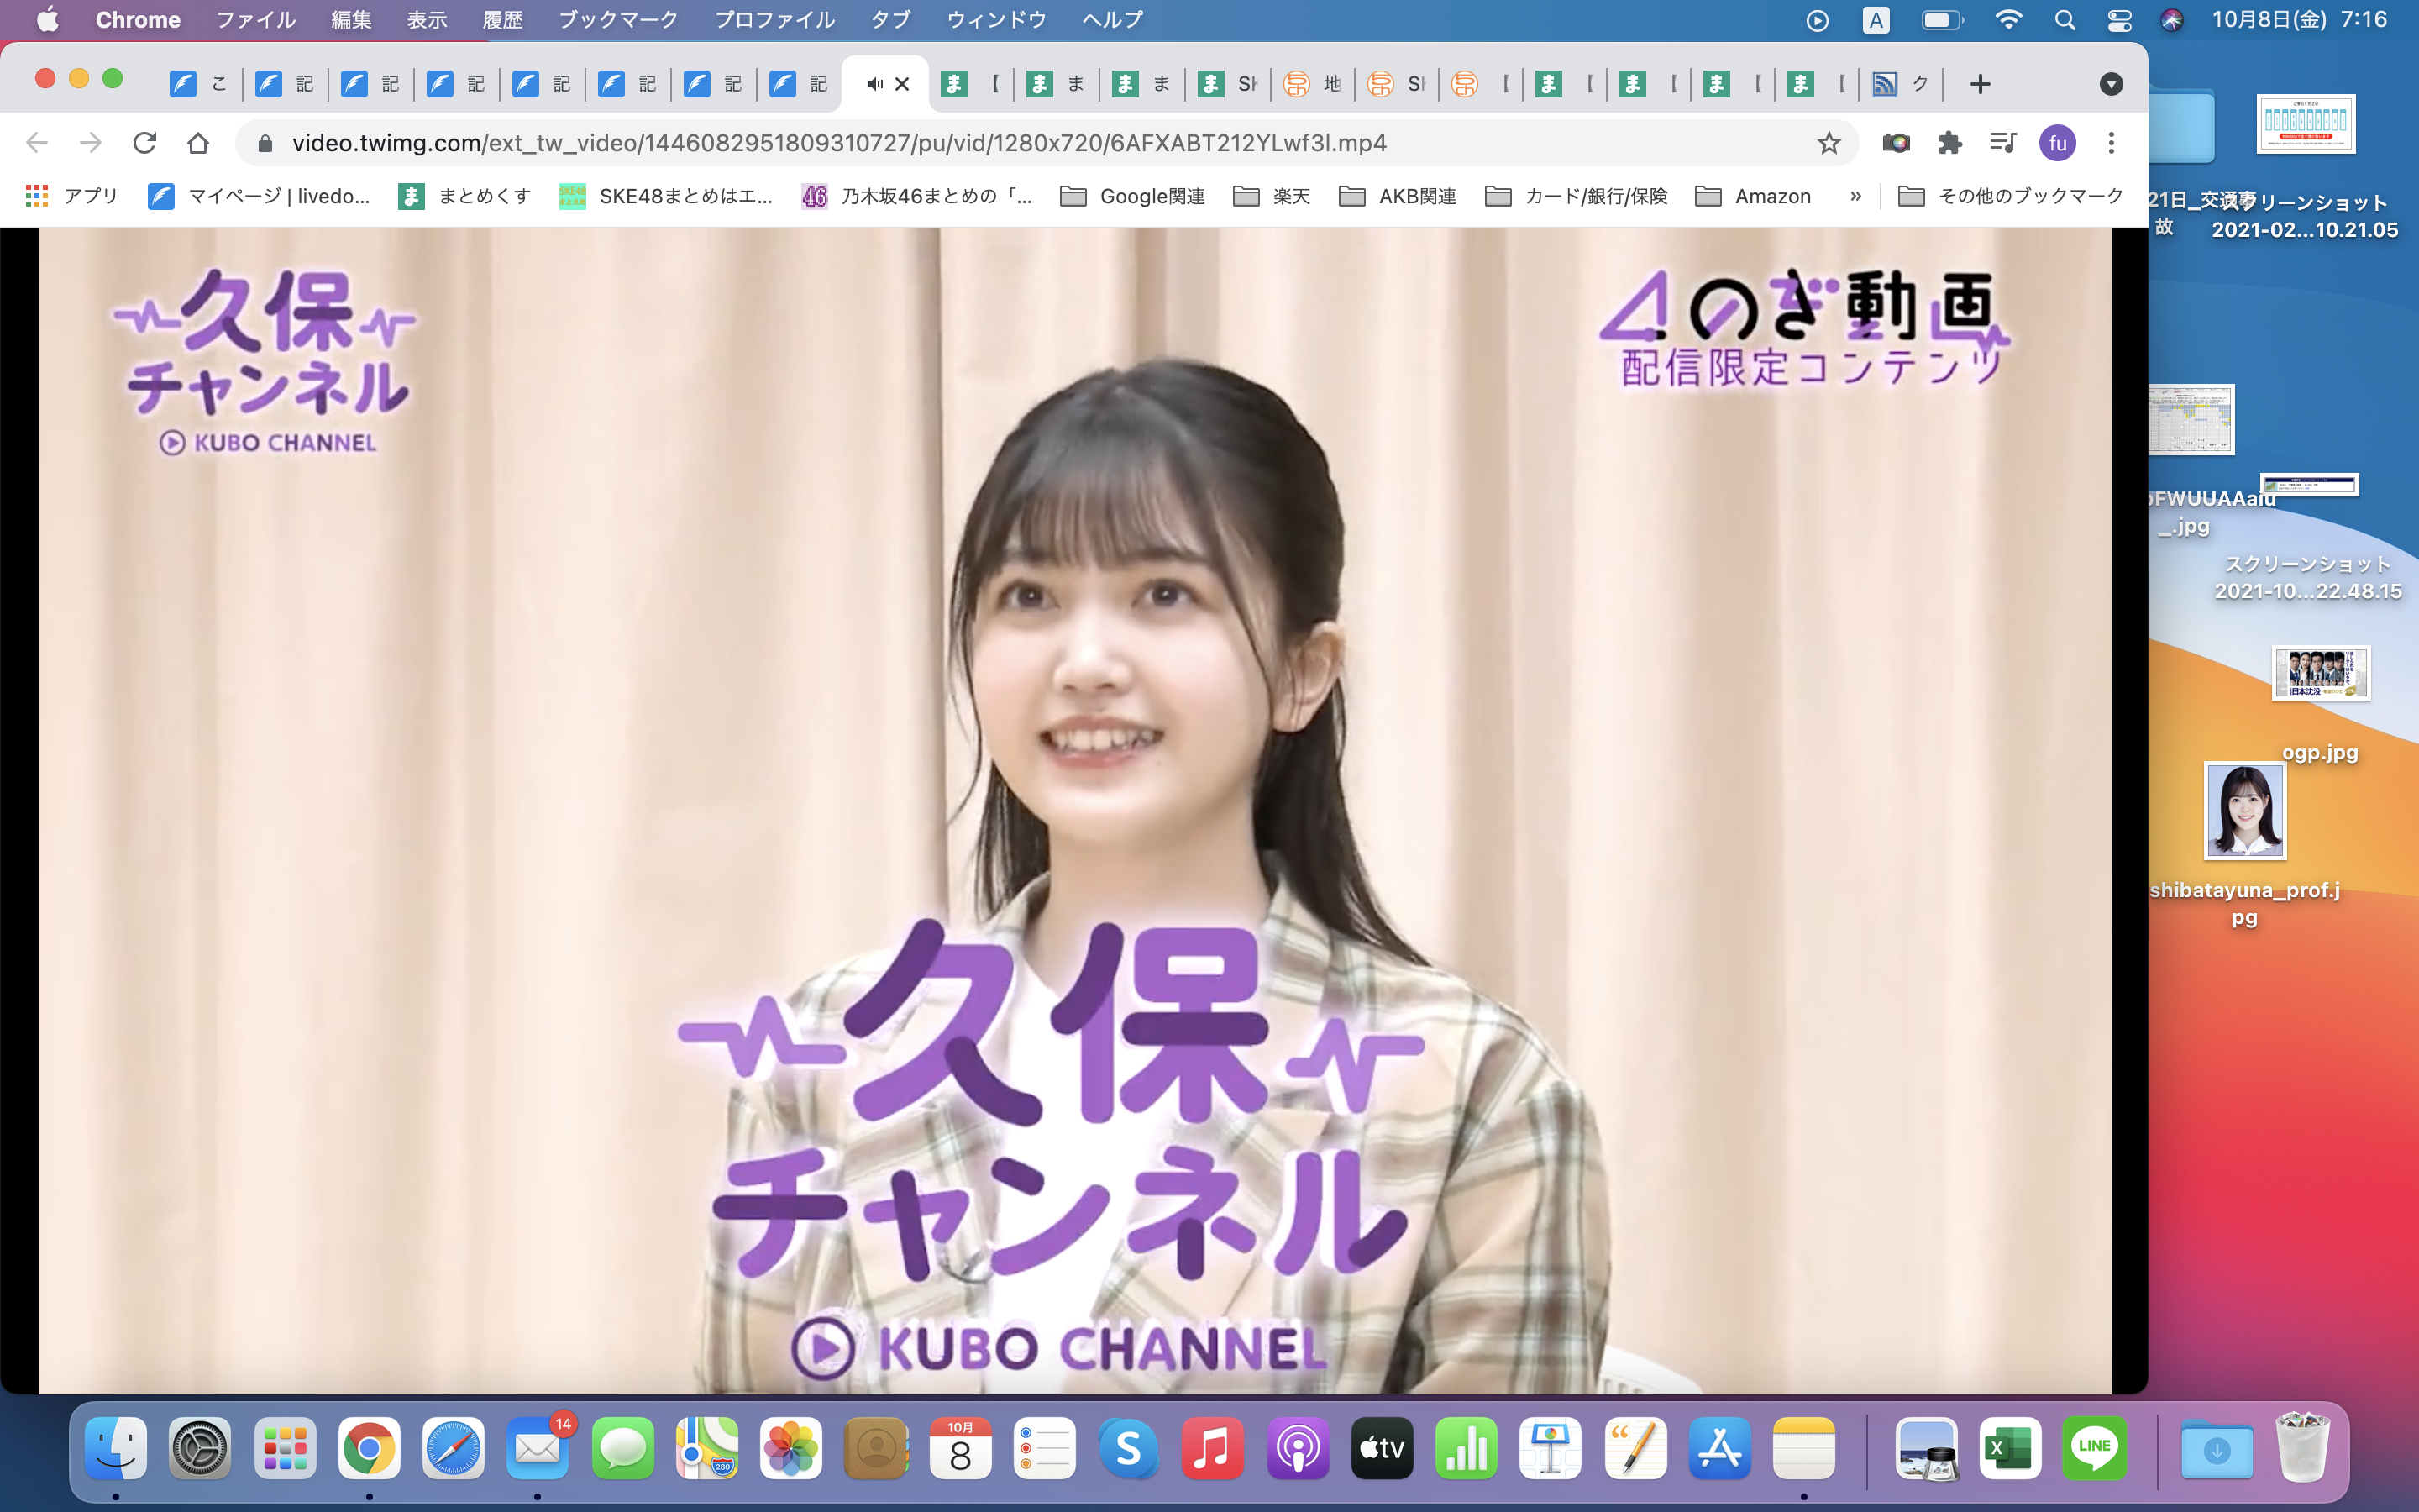This screenshot has width=2419, height=1512.
Task: Go back in browser history
Action: (37, 143)
